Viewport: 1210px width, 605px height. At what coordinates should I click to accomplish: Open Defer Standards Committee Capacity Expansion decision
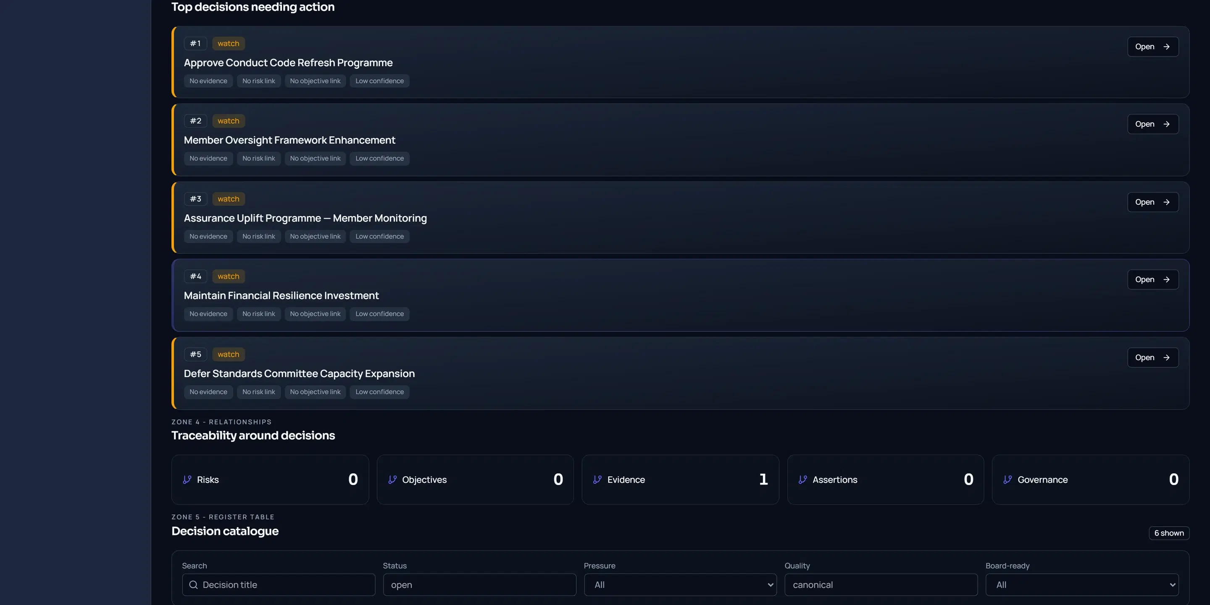(x=1153, y=357)
